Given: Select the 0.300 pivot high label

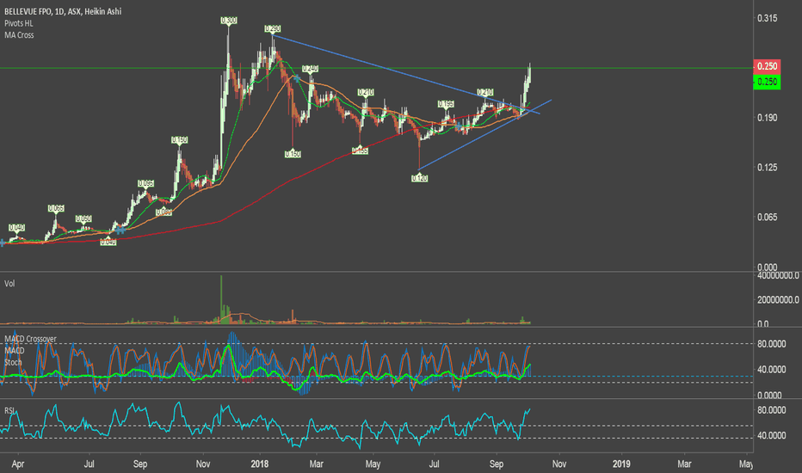Looking at the screenshot, I should click(x=229, y=21).
